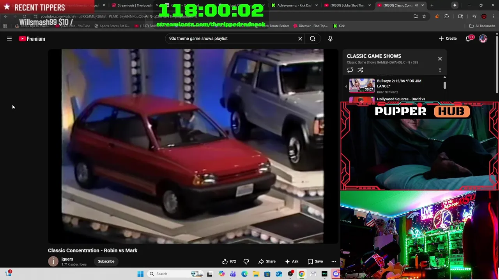Open the Kick bookmark
Viewport: 499px width, 280px height.
coord(339,26)
